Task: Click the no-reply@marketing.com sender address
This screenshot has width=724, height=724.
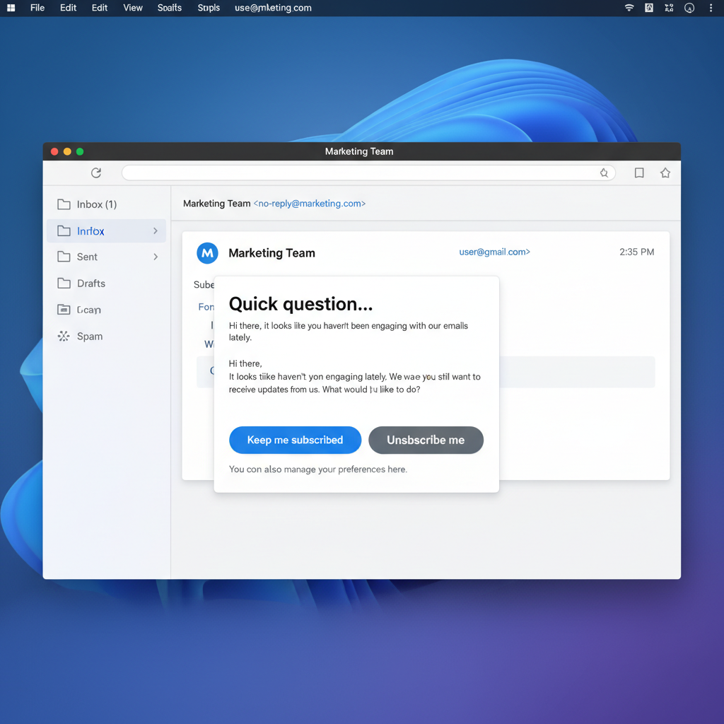Action: tap(310, 204)
